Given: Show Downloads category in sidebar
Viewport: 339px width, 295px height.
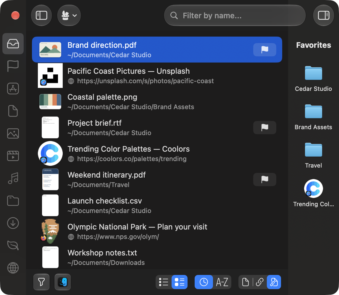Looking at the screenshot, I should coord(13,223).
